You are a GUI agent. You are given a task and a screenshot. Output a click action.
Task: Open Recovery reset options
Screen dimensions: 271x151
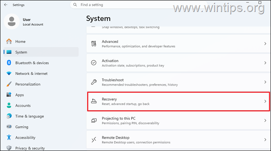[x=178, y=101]
